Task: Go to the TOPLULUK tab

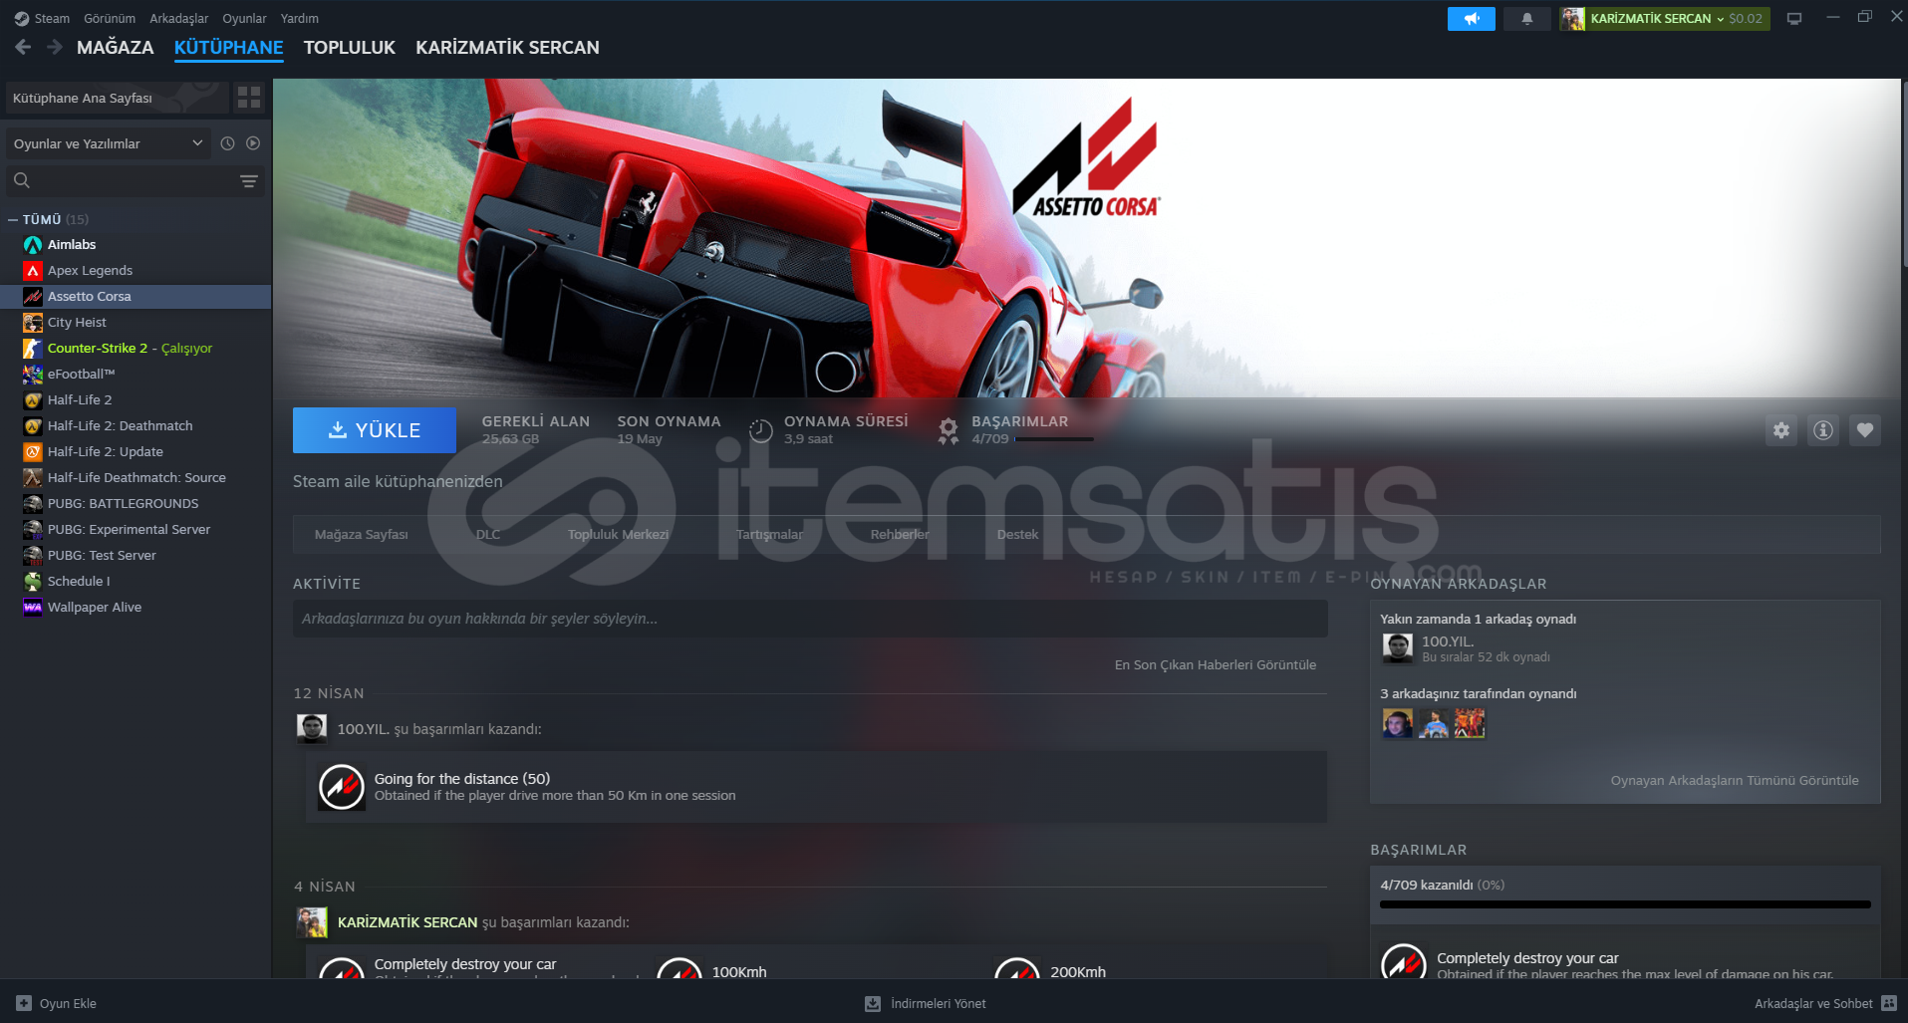Action: [350, 47]
